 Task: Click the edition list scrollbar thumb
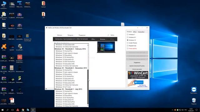[x=88, y=86]
